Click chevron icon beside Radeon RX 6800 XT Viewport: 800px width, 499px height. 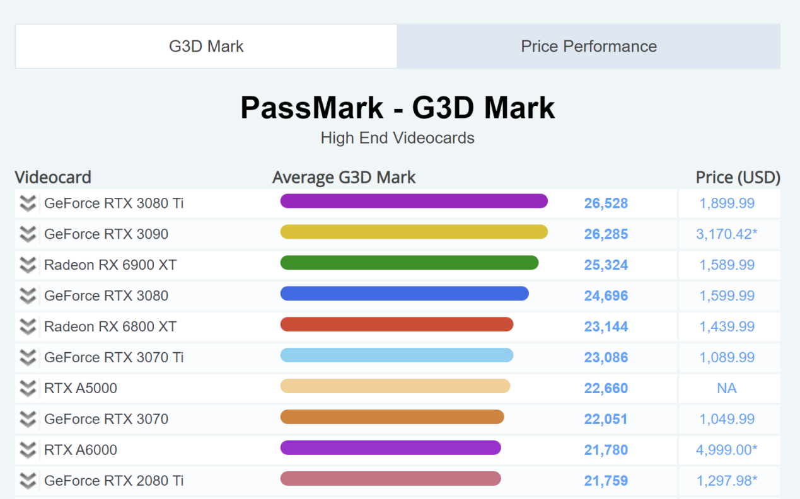[x=27, y=327]
